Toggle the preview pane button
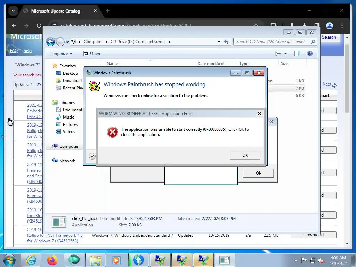 297,54
